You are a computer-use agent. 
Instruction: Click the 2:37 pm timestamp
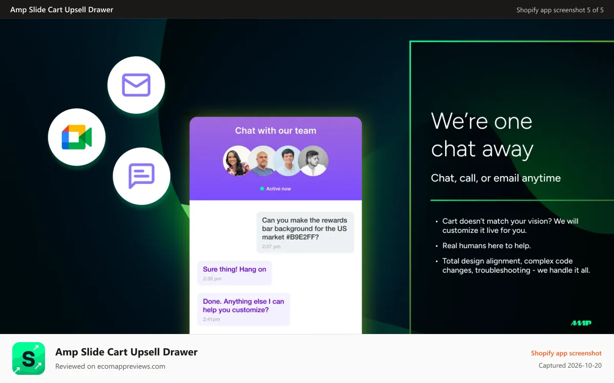pyautogui.click(x=271, y=247)
